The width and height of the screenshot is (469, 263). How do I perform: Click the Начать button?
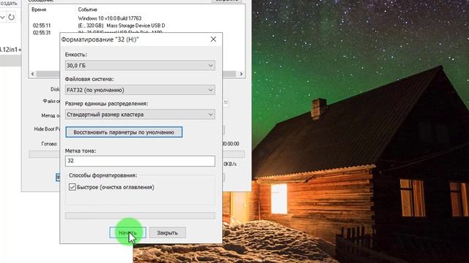[x=128, y=232]
